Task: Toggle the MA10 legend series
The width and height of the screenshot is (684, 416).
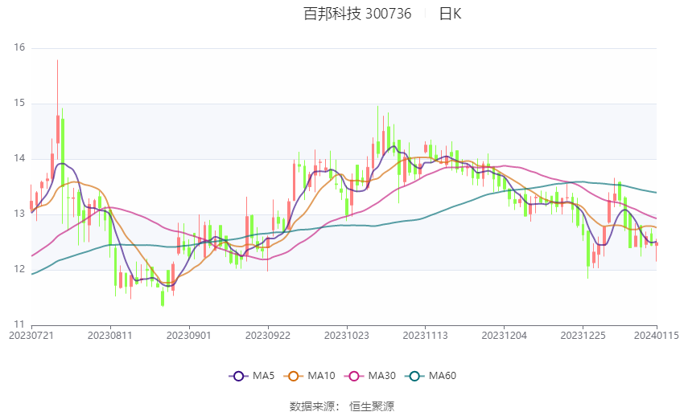Action: tap(309, 376)
